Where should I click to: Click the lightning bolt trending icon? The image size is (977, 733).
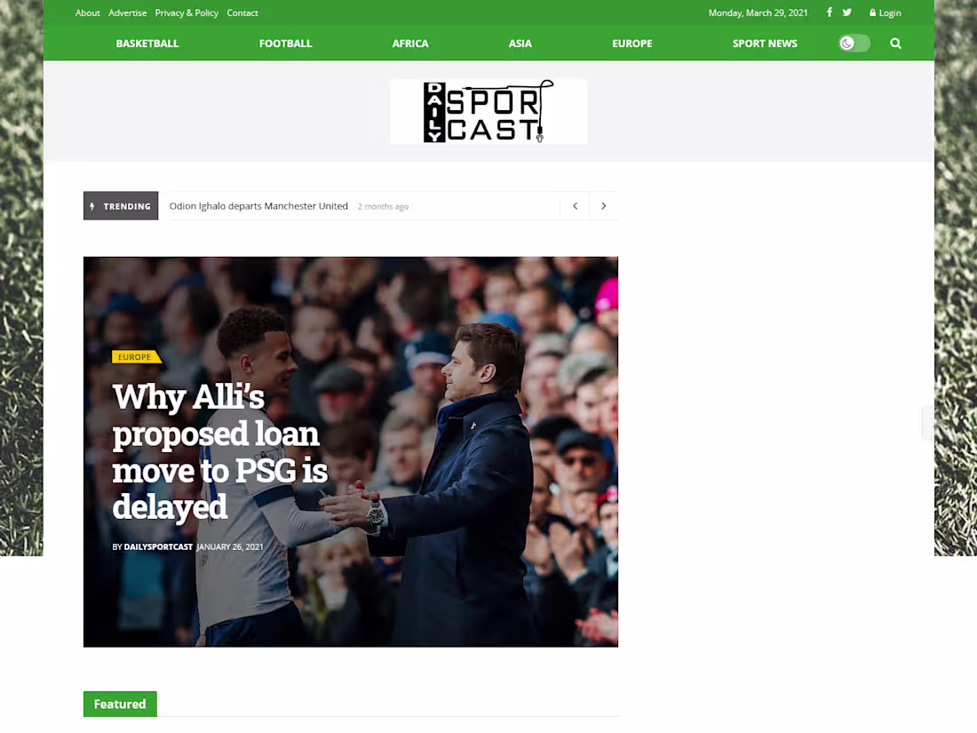pyautogui.click(x=95, y=205)
